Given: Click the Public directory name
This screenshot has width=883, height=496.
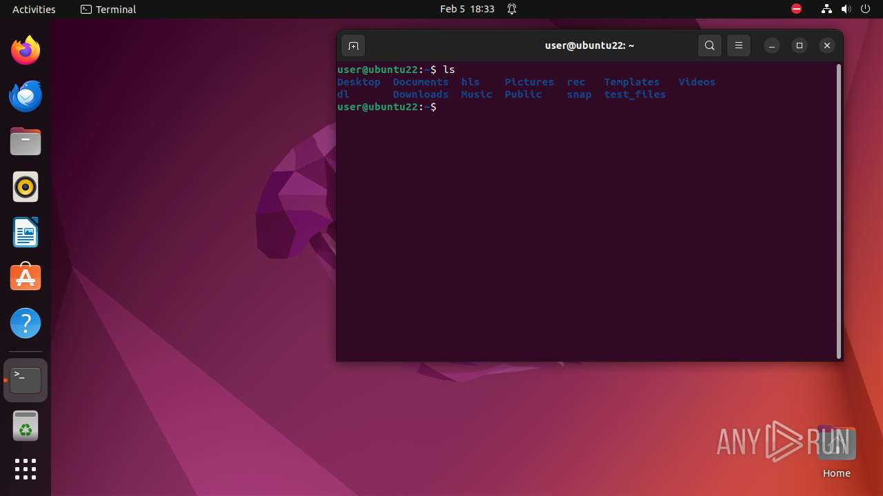Looking at the screenshot, I should click(523, 94).
